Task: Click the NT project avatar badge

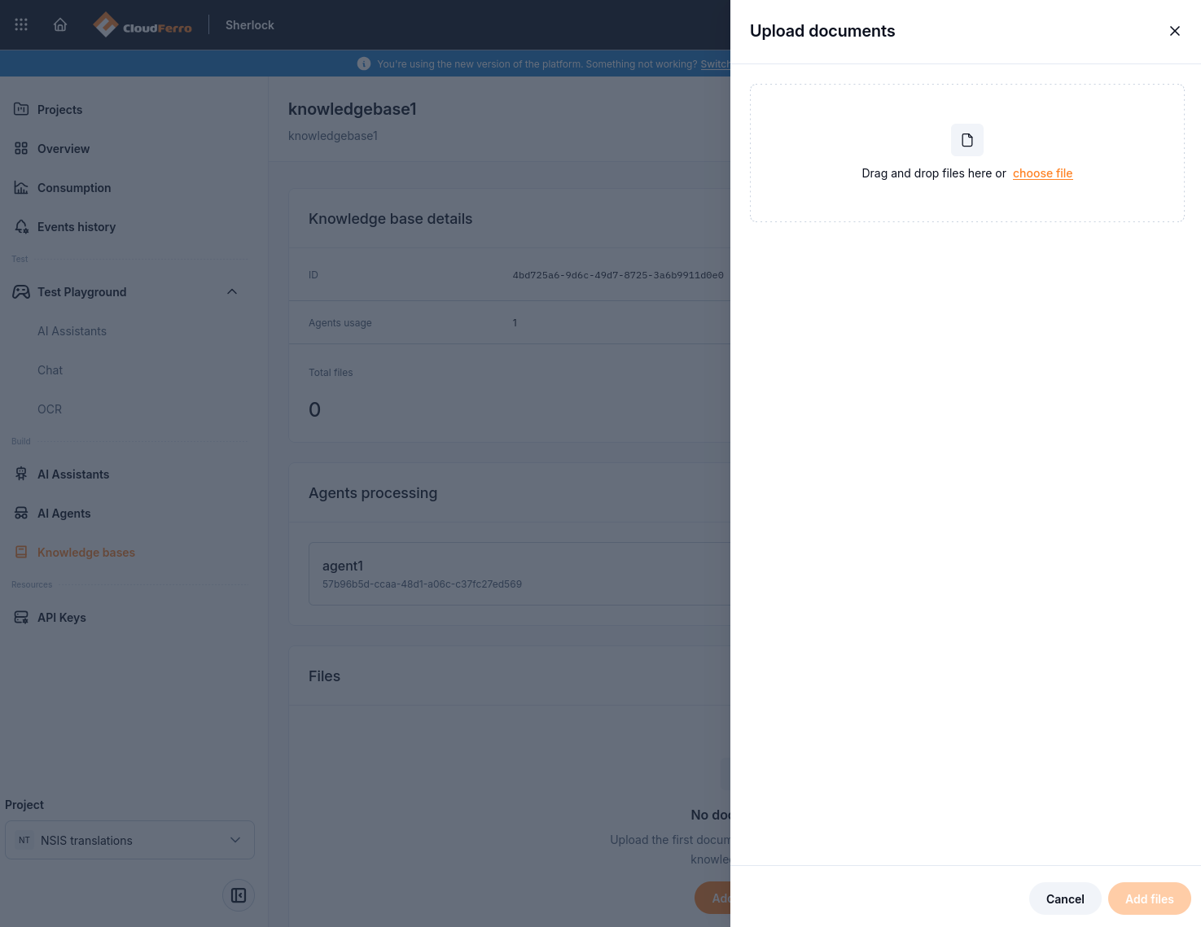Action: (24, 840)
